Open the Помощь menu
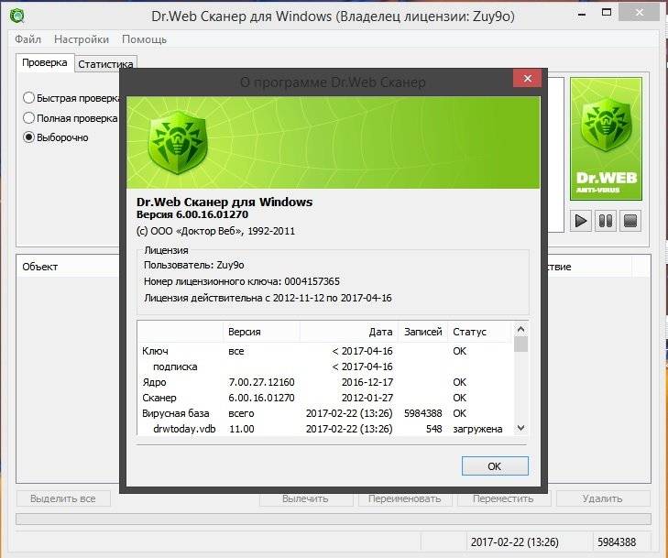 [x=144, y=39]
